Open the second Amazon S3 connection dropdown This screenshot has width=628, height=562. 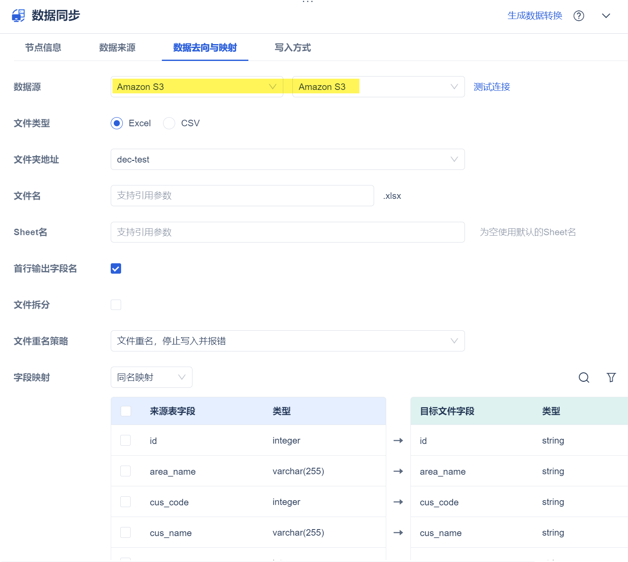[378, 87]
